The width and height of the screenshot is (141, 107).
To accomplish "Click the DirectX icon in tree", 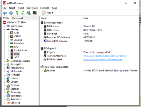I will (x=8, y=82).
